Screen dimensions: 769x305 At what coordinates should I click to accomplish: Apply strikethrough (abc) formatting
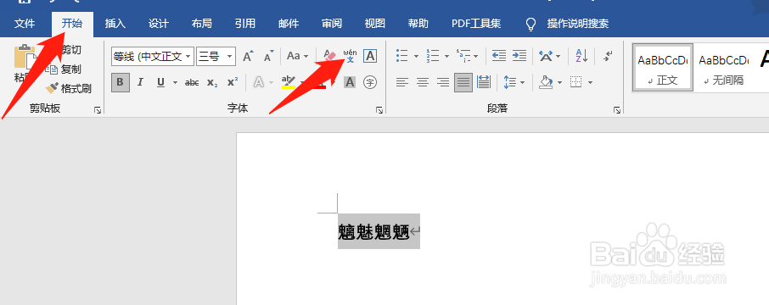click(192, 82)
